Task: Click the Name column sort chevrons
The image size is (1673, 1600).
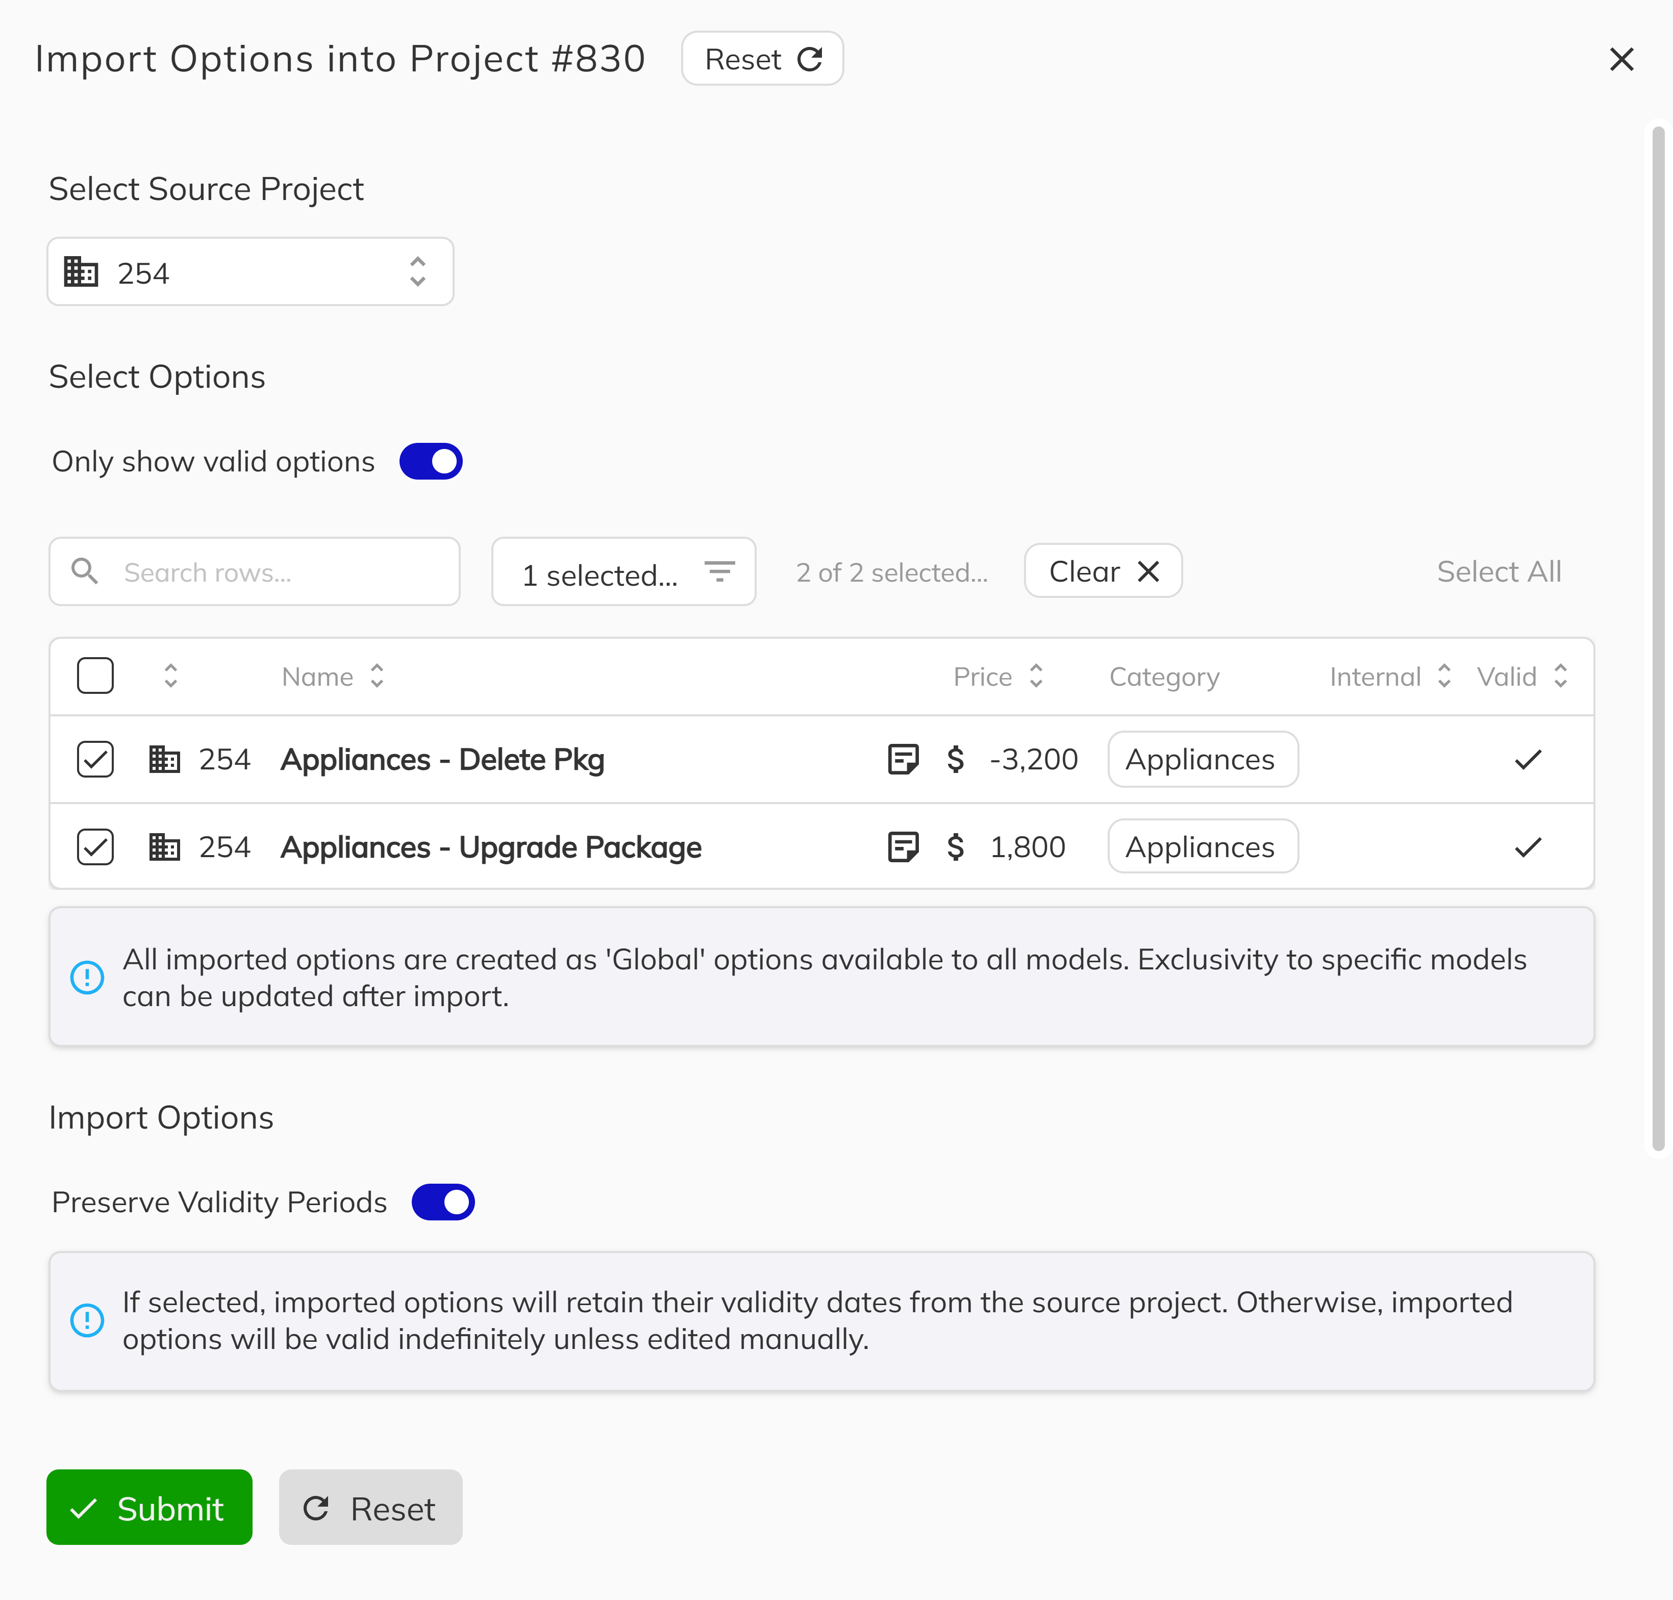Action: [378, 676]
